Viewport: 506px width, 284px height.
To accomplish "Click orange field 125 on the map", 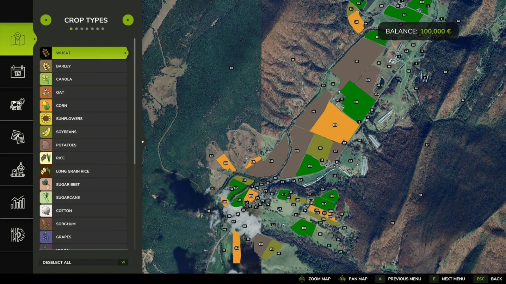I will click(x=335, y=123).
